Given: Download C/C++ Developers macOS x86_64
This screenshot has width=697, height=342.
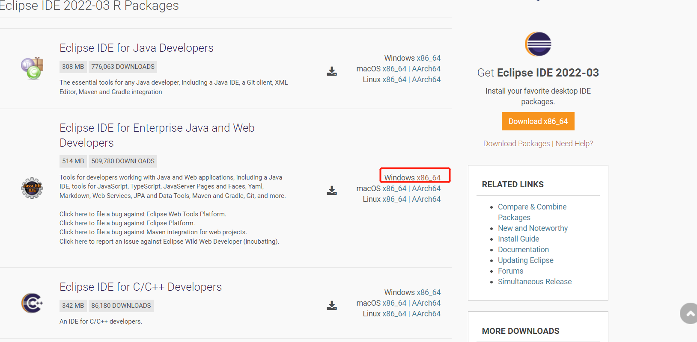Looking at the screenshot, I should (x=394, y=303).
